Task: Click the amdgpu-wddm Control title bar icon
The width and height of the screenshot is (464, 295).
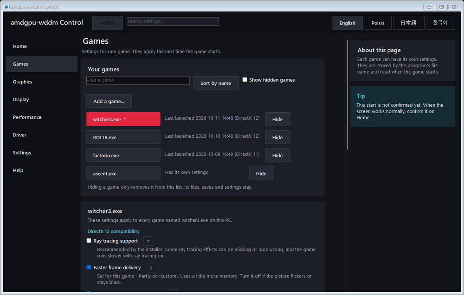Action: coord(6,7)
